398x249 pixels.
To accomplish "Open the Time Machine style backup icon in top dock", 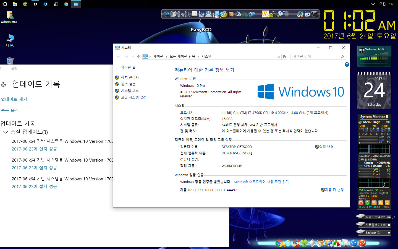I will click(208, 14).
